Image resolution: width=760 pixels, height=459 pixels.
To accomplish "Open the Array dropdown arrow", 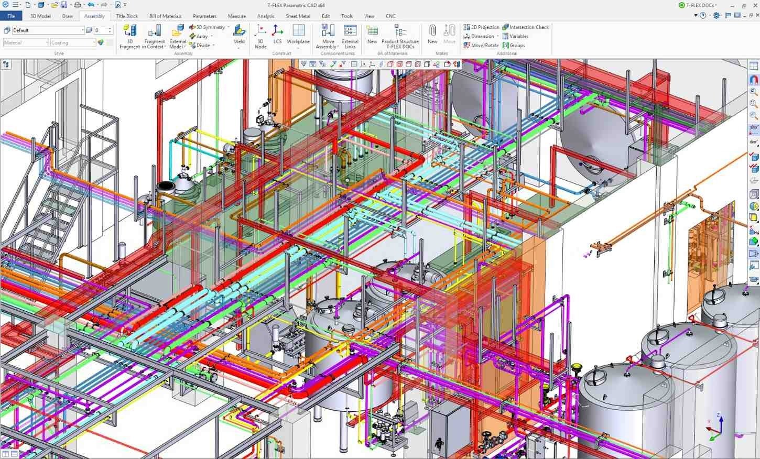I will pyautogui.click(x=212, y=36).
